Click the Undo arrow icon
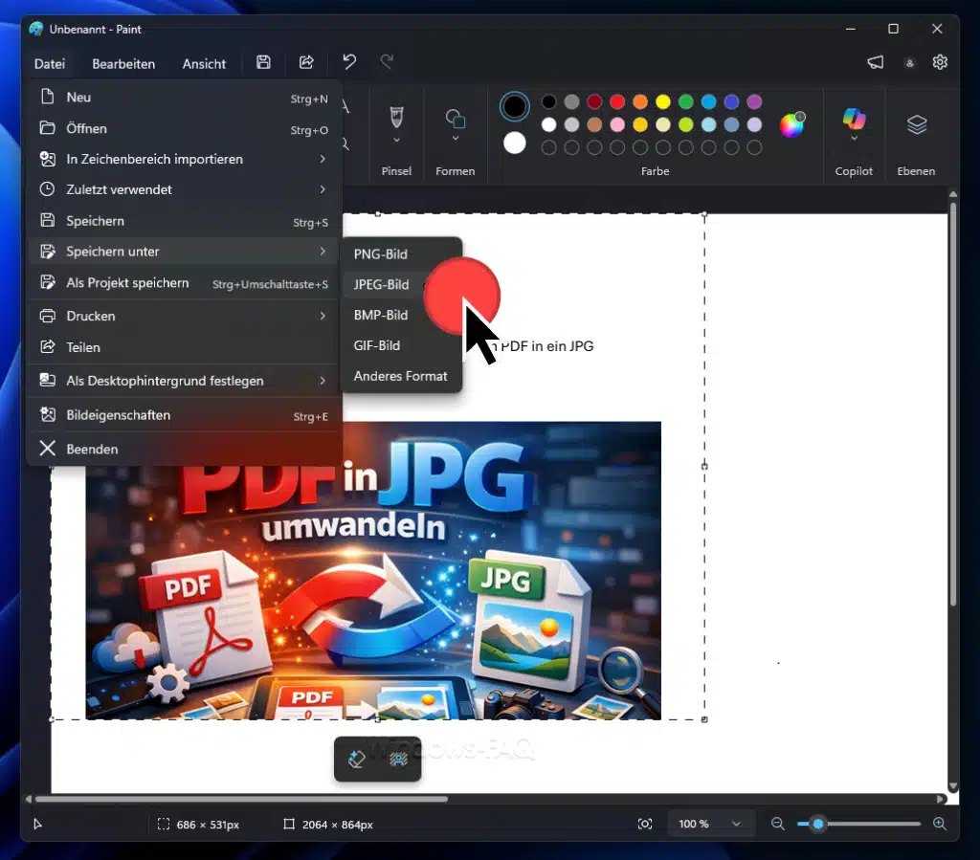This screenshot has width=980, height=860. (348, 61)
